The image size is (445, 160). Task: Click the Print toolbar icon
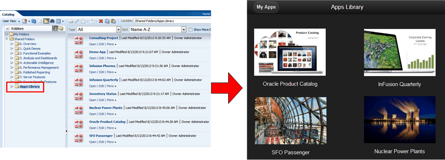pos(83,21)
